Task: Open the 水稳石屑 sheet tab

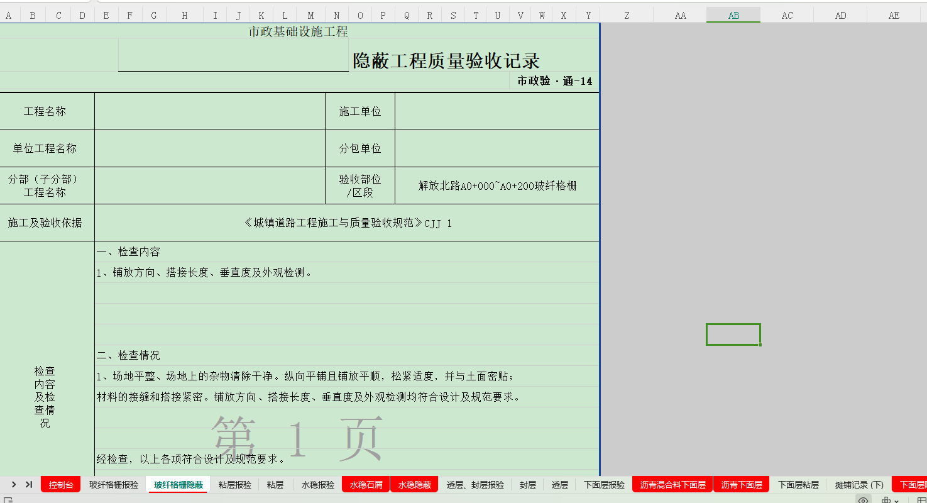Action: (x=366, y=485)
